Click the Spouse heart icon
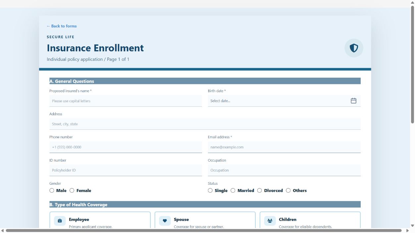 coord(165,221)
